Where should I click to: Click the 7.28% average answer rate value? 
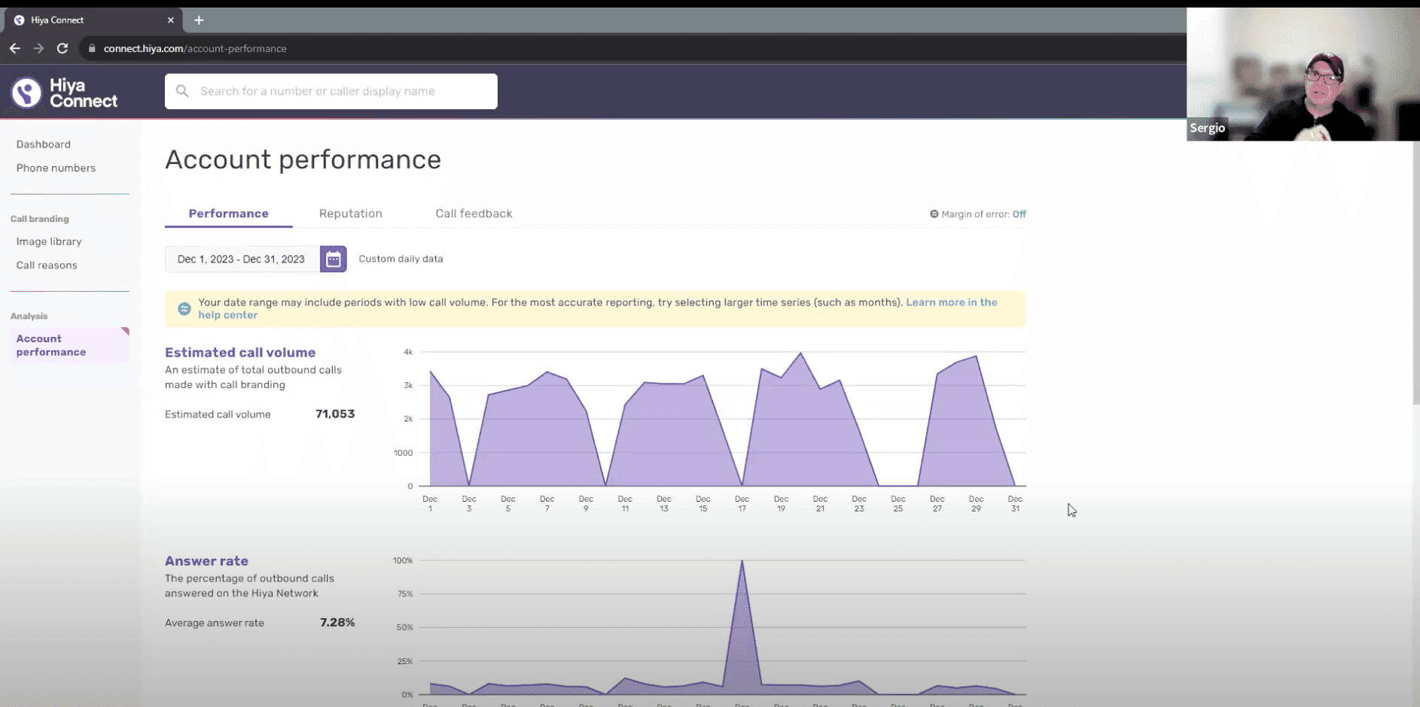[x=337, y=623]
